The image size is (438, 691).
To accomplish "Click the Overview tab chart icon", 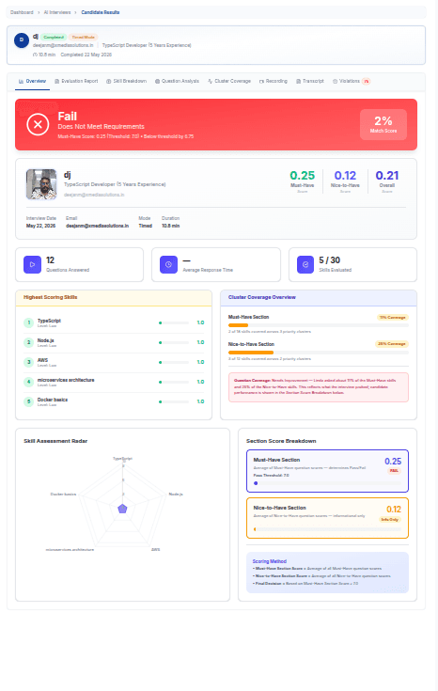I will click(22, 81).
